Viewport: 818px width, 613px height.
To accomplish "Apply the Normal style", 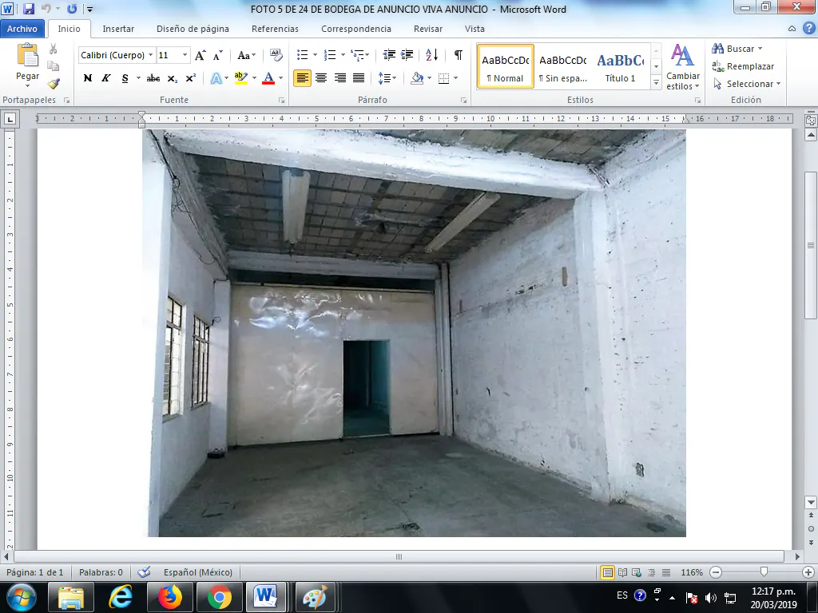I will 505,66.
